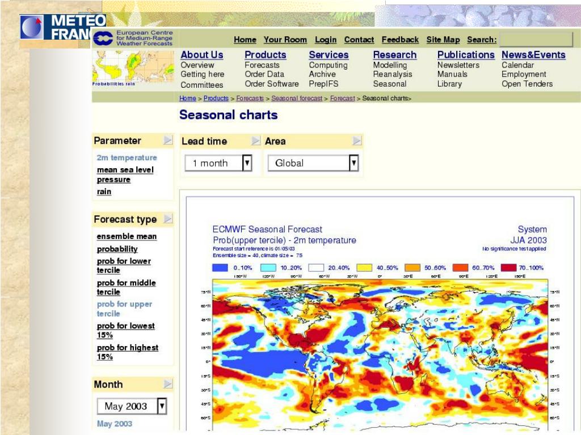Viewport: 581px width, 435px height.
Task: Open the Products menu
Action: coord(266,55)
